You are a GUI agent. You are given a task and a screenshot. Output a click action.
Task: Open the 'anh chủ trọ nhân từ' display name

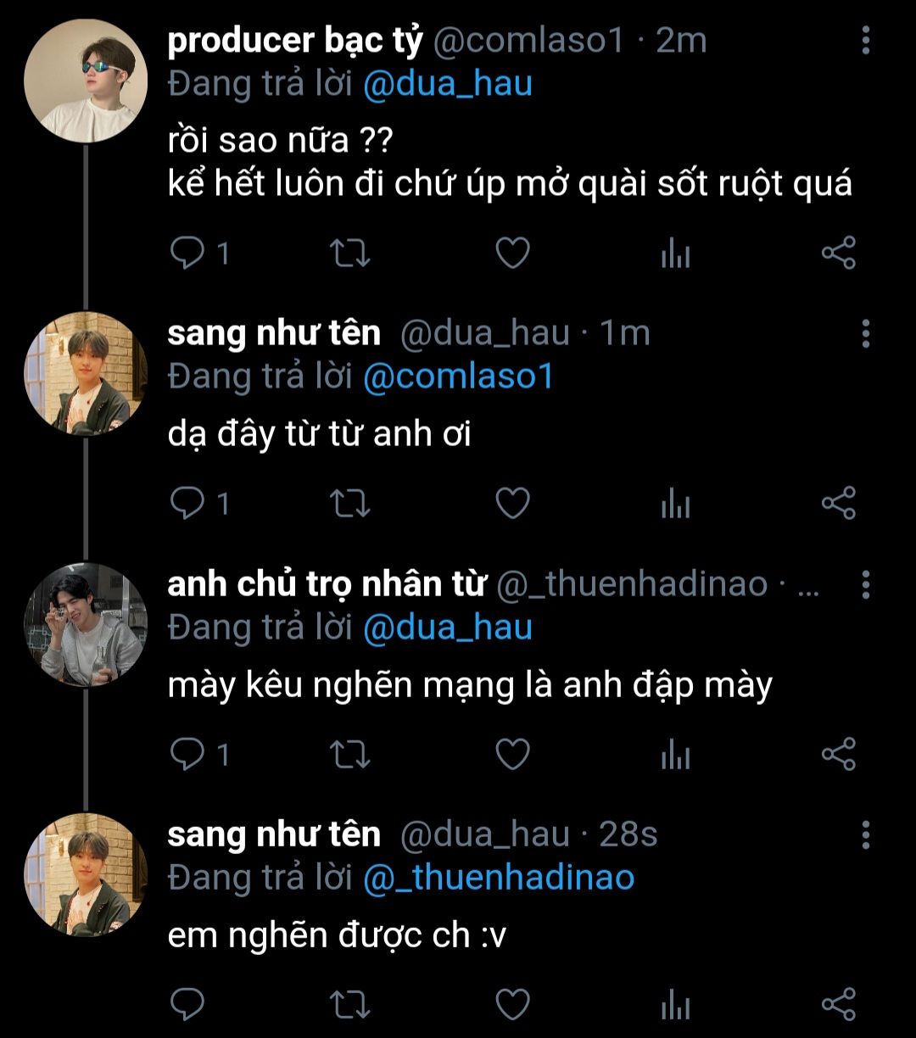coord(327,584)
